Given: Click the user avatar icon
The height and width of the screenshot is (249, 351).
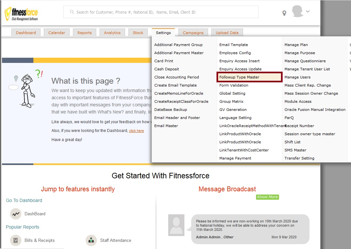Looking at the screenshot, I should pos(298,11).
